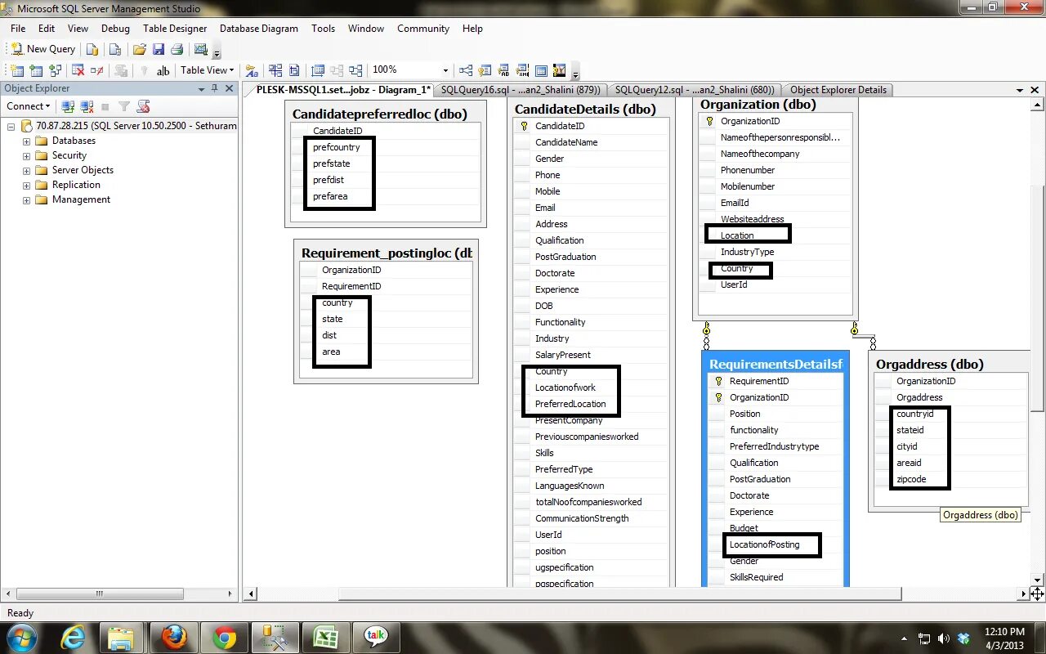Open Excel from the taskbar
1046x654 pixels.
325,638
